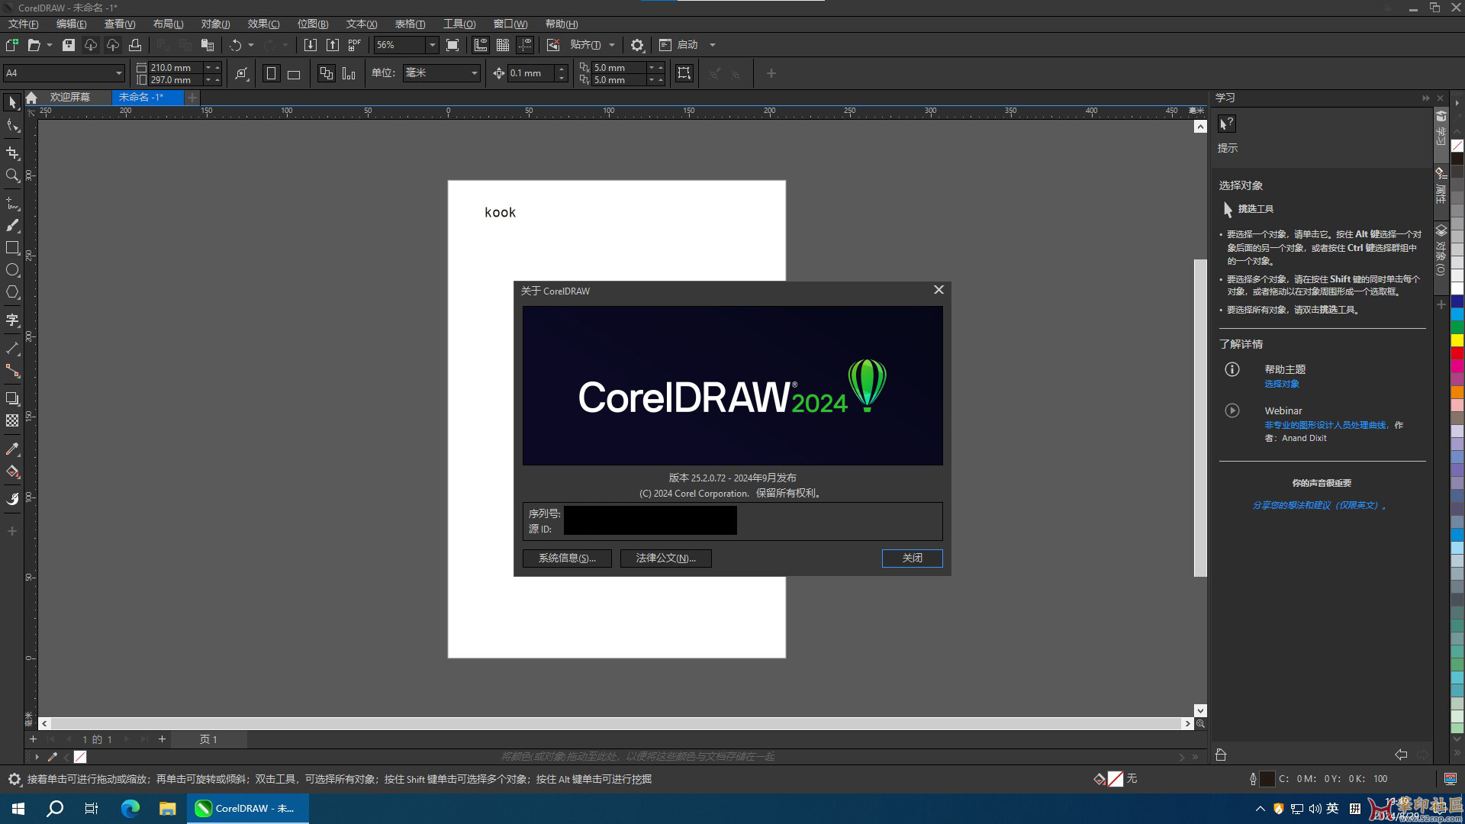Select the Polygon tool
1465x824 pixels.
[12, 292]
